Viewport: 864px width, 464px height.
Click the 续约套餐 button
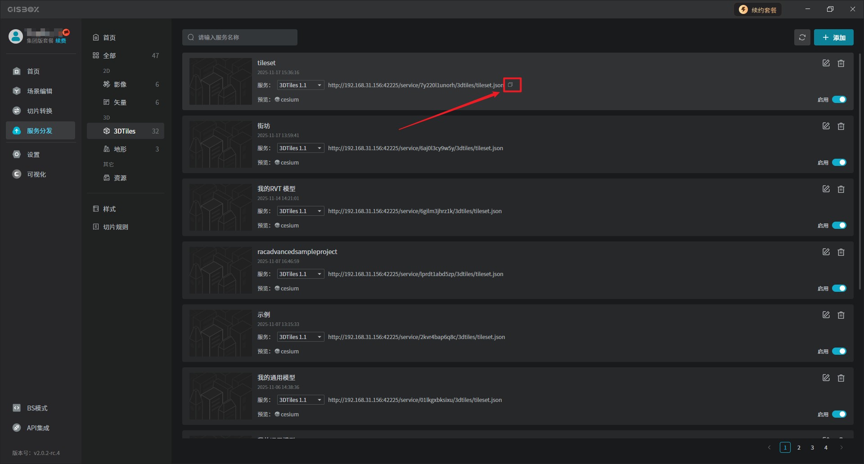758,10
